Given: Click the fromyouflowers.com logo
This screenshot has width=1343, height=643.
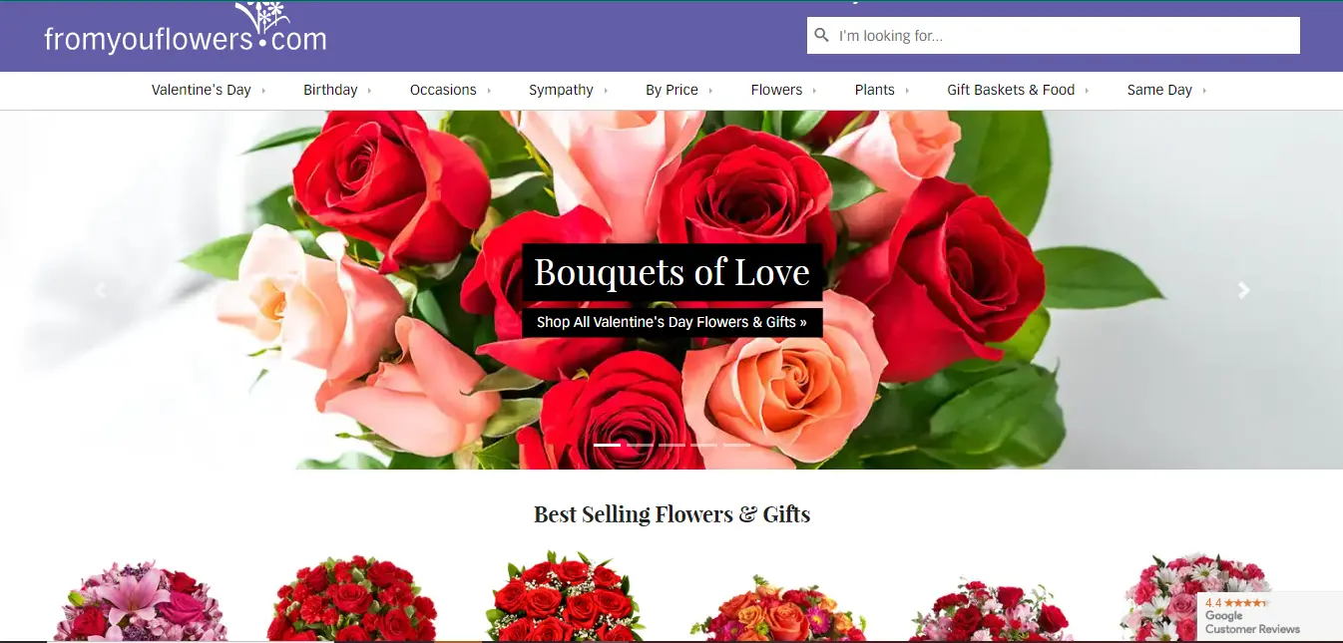Looking at the screenshot, I should click(185, 29).
